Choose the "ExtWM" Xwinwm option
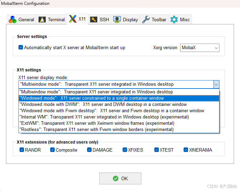240x191 pixels. pyautogui.click(x=119, y=123)
